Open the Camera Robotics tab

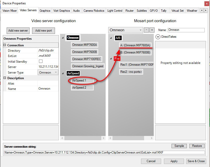(x=94, y=11)
